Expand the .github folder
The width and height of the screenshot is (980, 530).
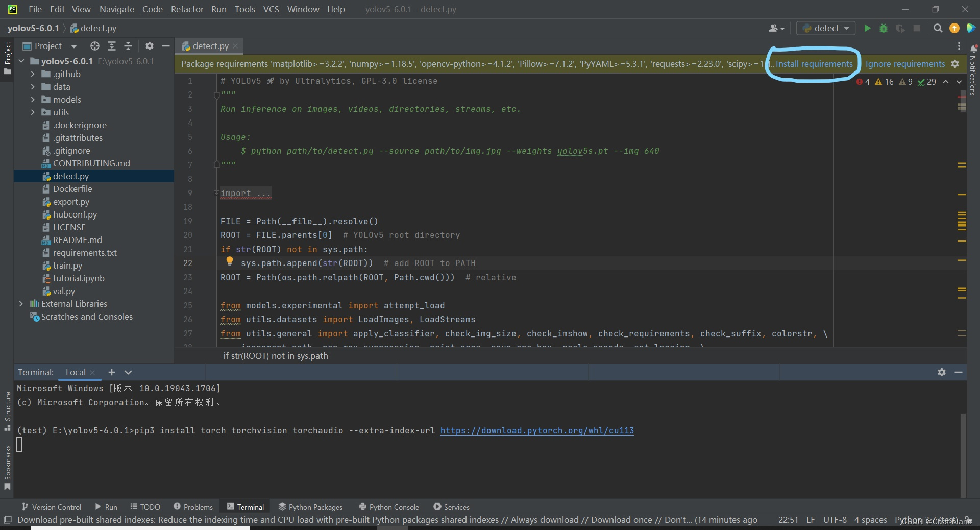(33, 74)
